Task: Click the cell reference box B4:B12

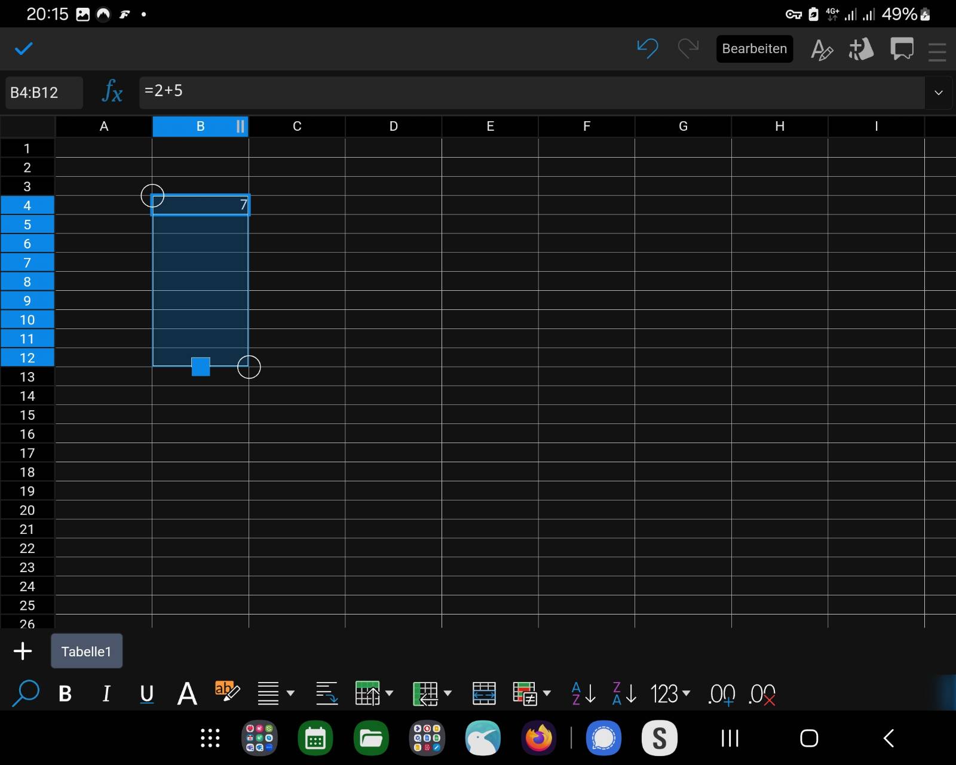Action: (44, 93)
